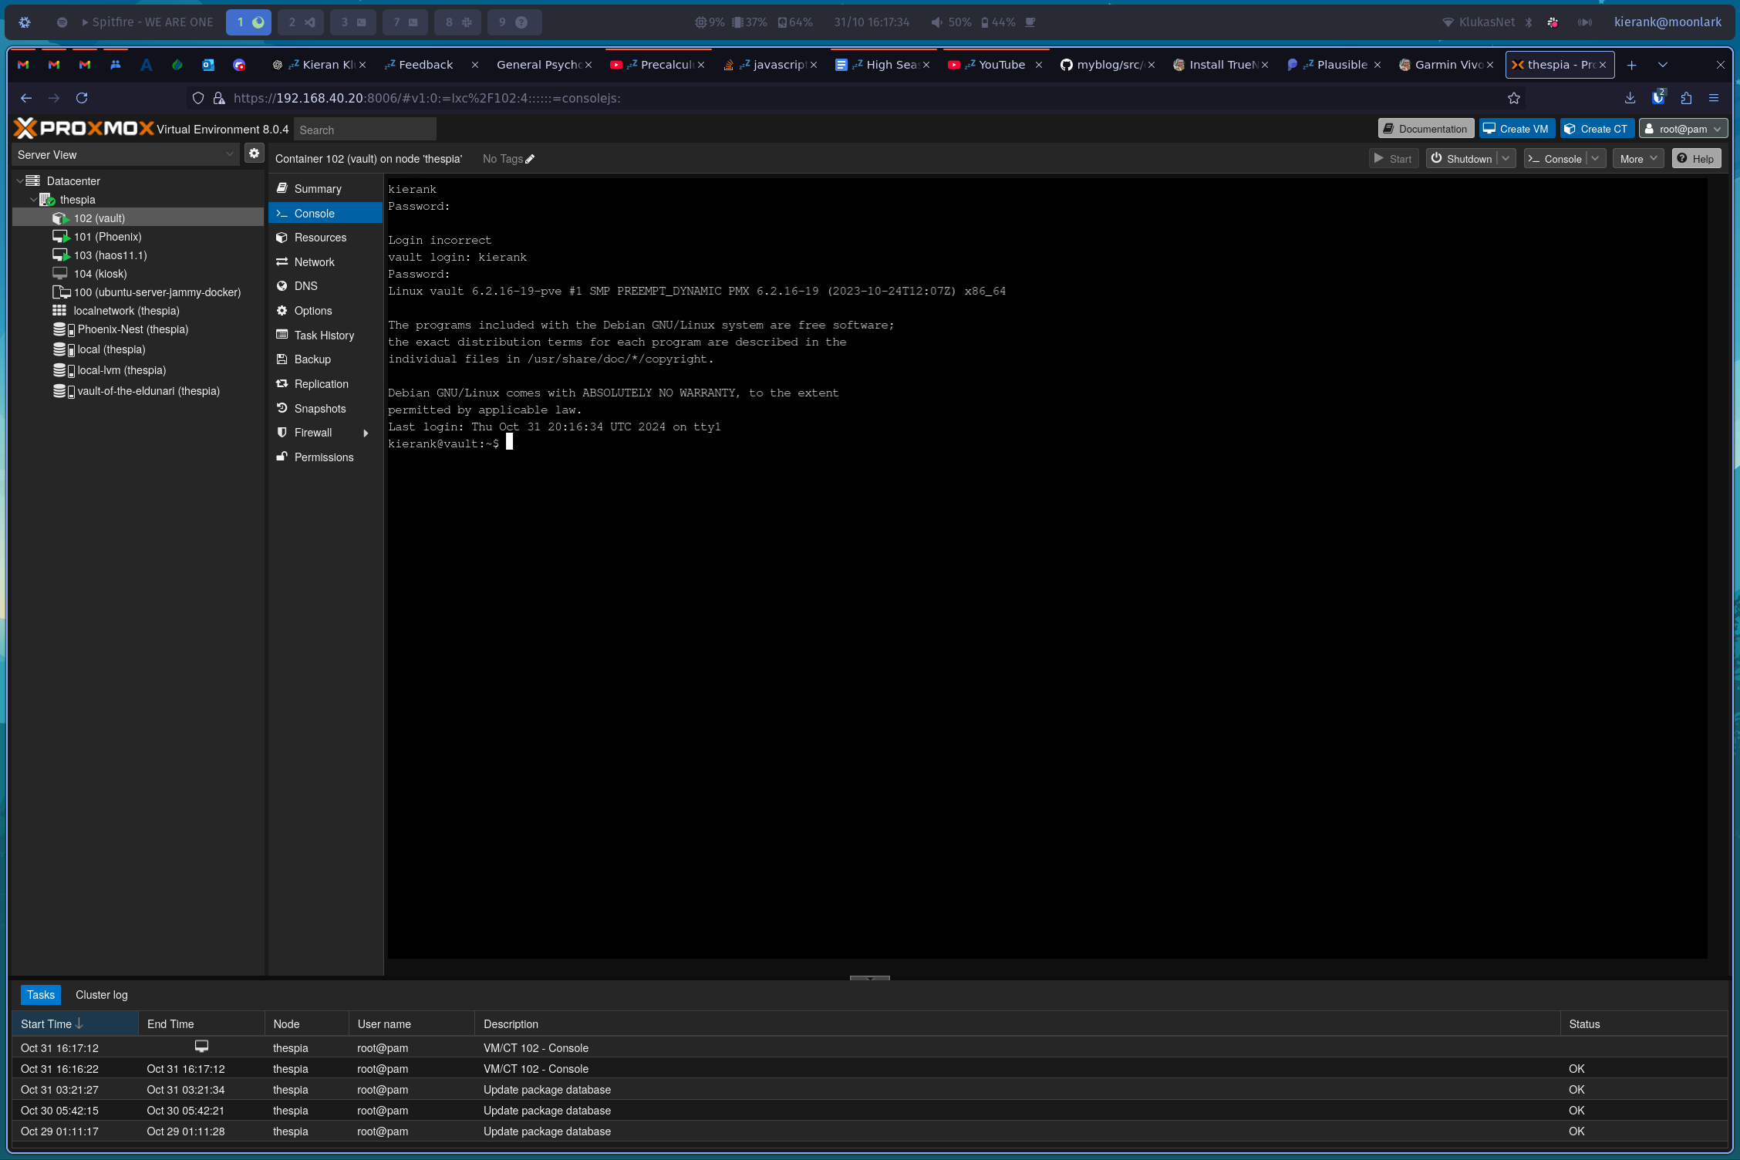Image resolution: width=1740 pixels, height=1160 pixels.
Task: Open the Documentation page
Action: pos(1425,128)
